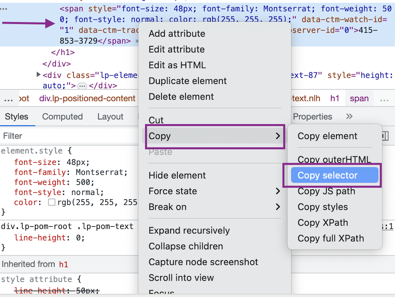Select Copy selector in submenu

pos(335,175)
